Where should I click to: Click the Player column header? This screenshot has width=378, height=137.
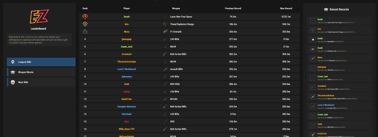point(126,8)
